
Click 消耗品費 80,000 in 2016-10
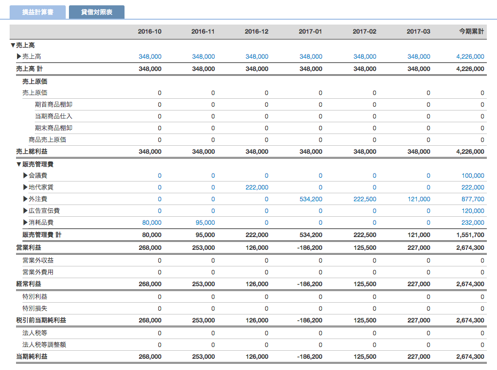point(152,223)
